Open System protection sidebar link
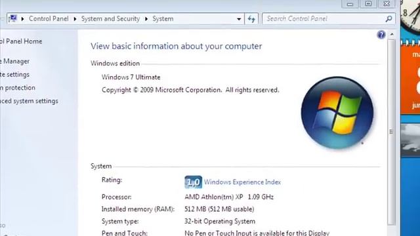The width and height of the screenshot is (420, 236). click(18, 88)
